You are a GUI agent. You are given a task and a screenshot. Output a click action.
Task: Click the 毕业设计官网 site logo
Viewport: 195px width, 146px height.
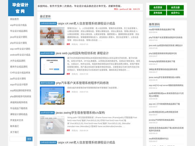pyautogui.click(x=21, y=8)
